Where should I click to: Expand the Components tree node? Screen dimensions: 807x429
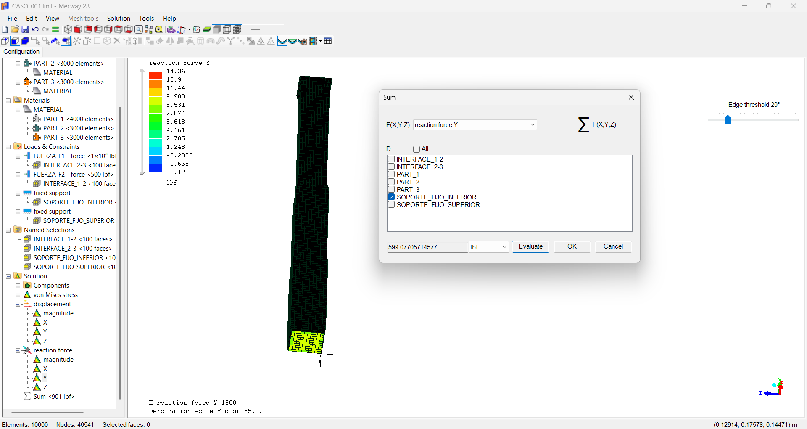18,286
